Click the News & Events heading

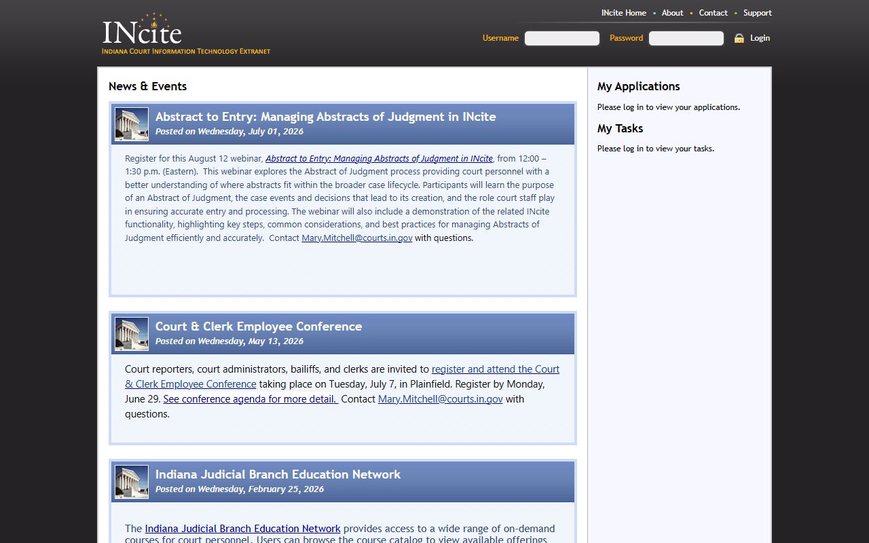147,86
